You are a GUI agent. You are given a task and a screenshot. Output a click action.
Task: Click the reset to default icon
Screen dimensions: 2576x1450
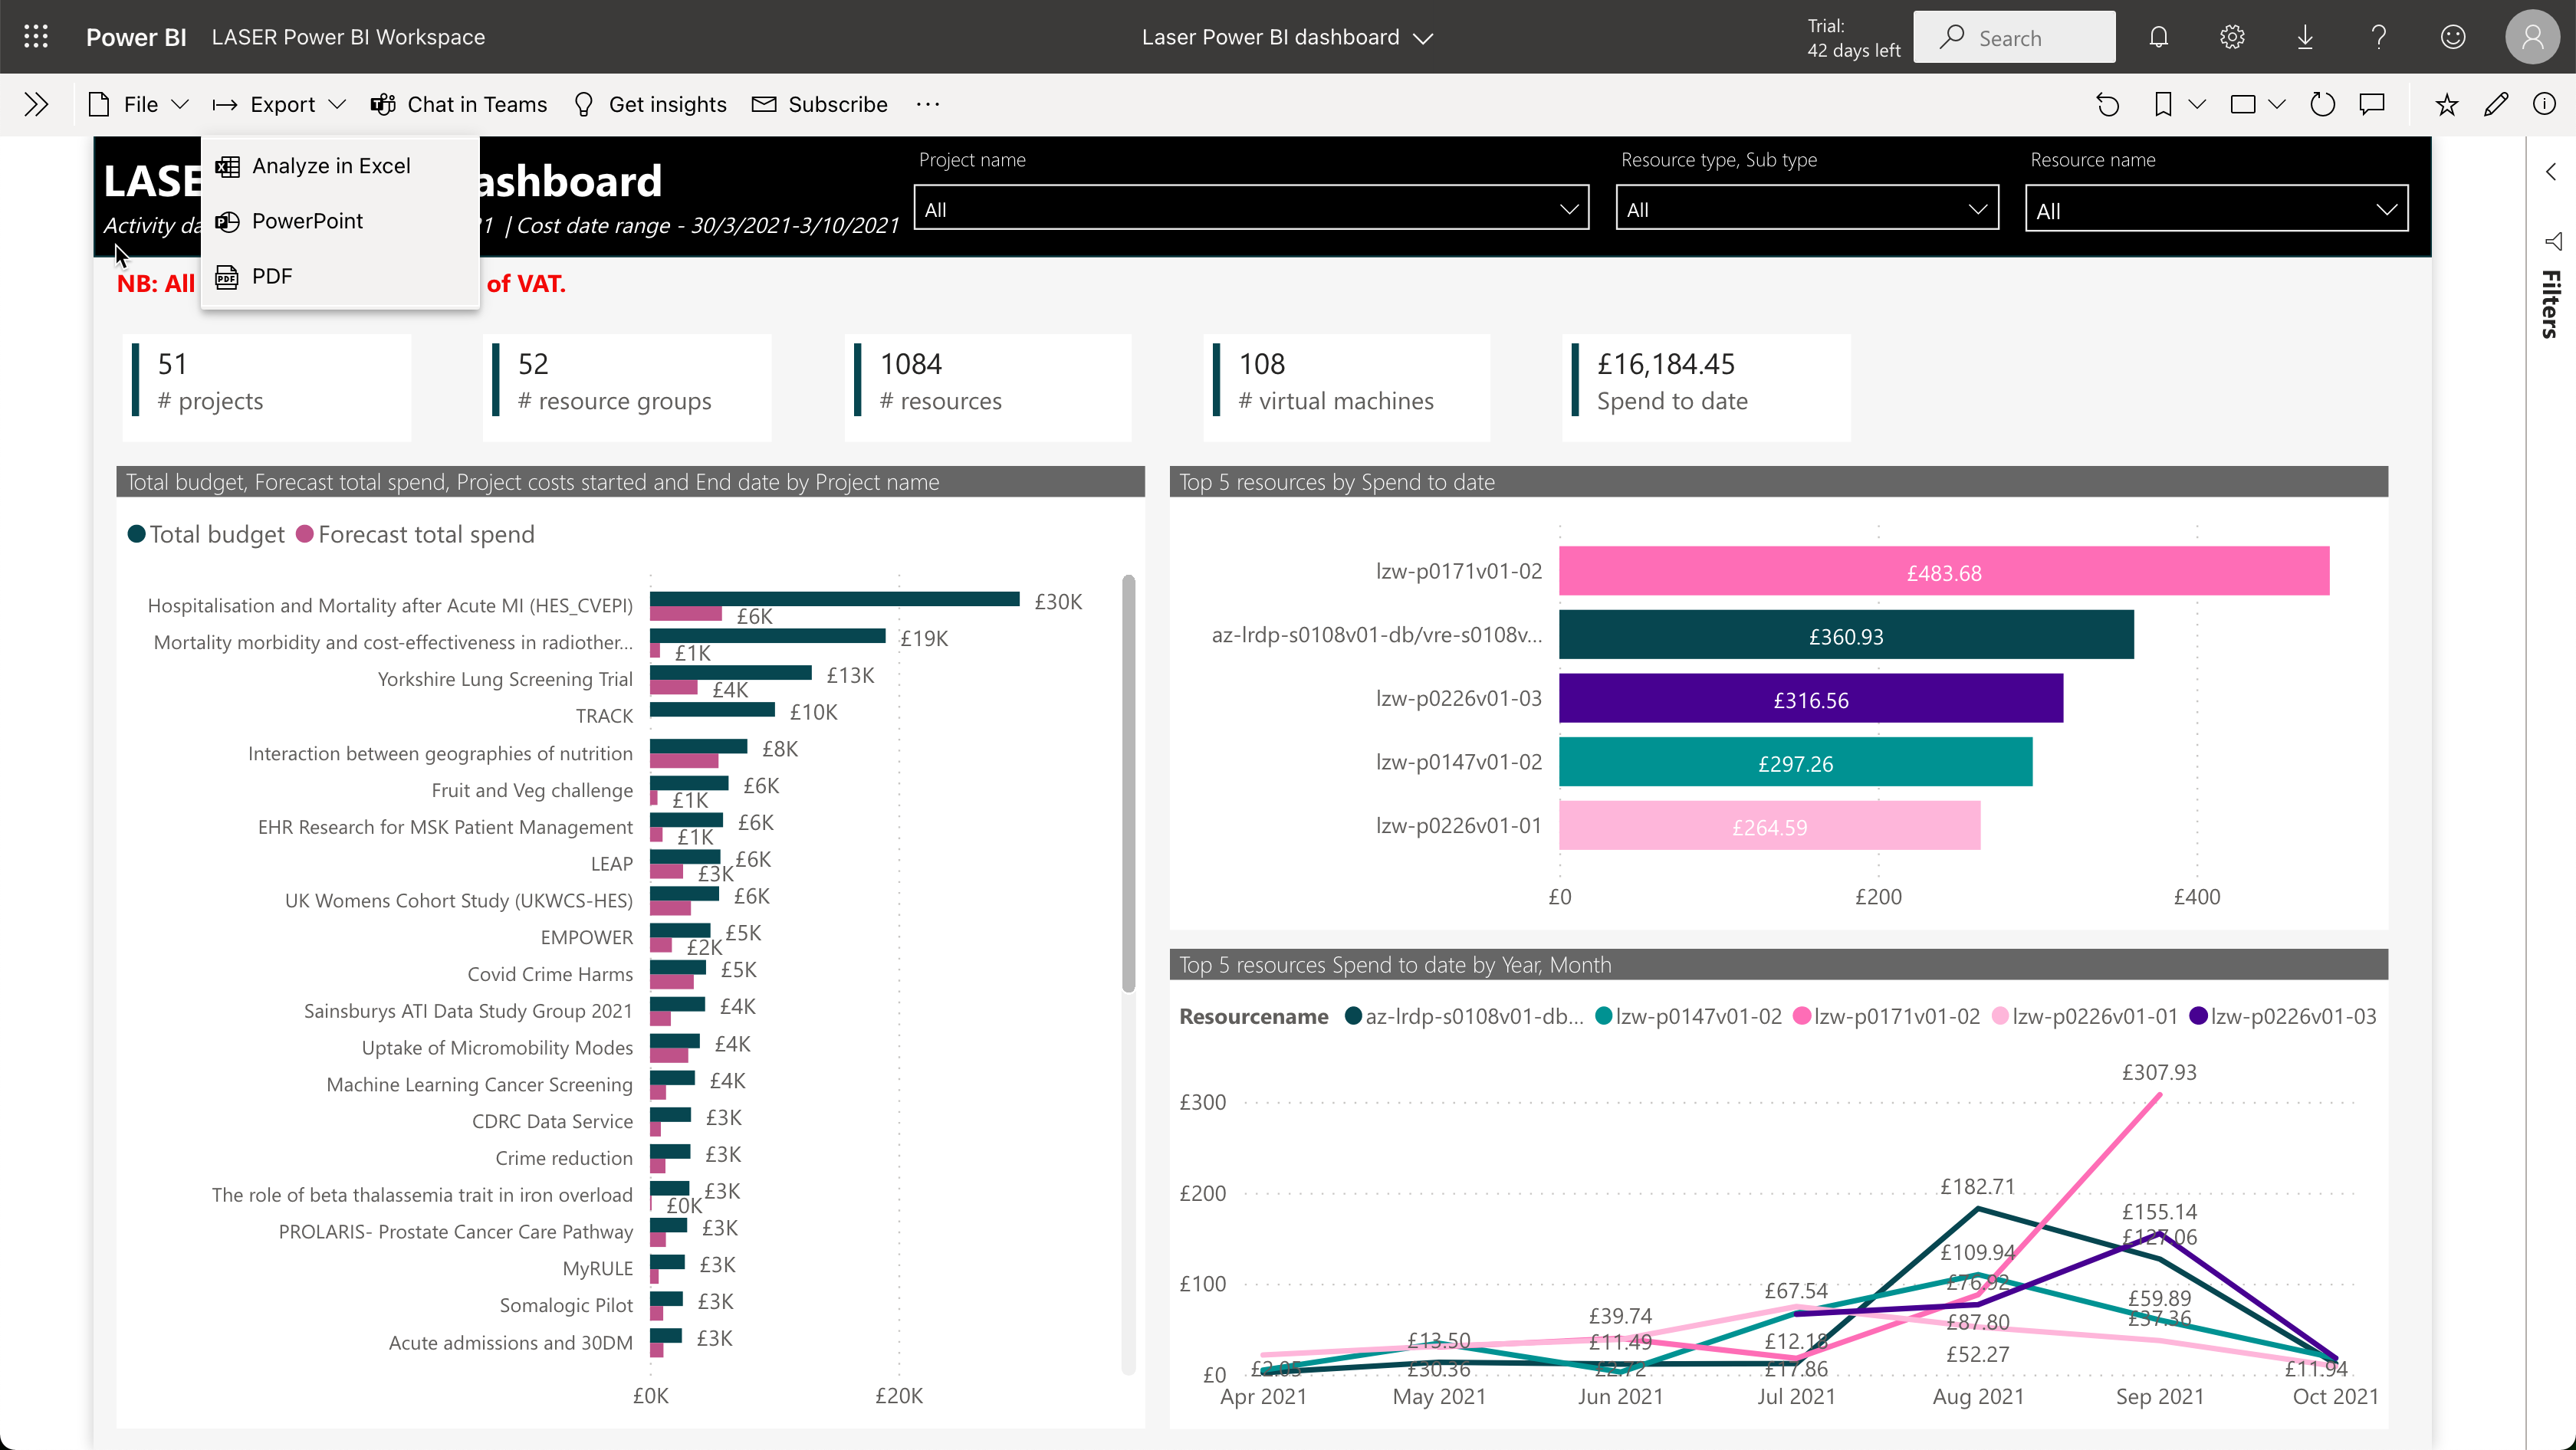tap(2107, 104)
